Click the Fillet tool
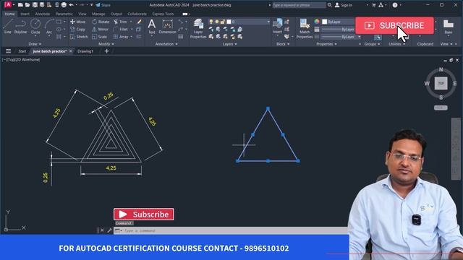Image resolution: width=463 pixels, height=260 pixels. (121, 29)
